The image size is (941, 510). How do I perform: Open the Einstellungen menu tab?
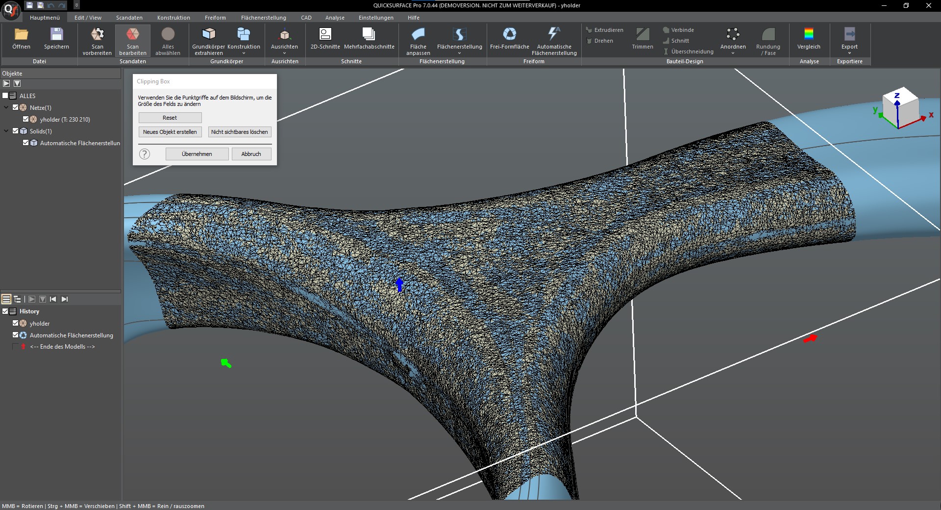tap(375, 18)
